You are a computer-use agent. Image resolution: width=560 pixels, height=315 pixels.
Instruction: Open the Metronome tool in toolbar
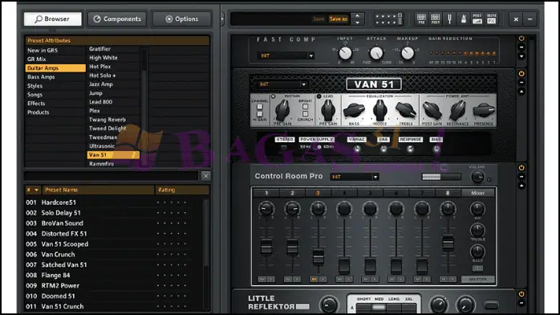click(x=463, y=19)
